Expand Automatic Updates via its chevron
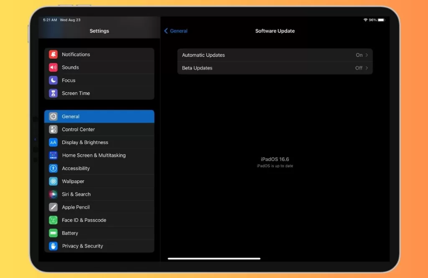This screenshot has width=428, height=278. [x=367, y=55]
